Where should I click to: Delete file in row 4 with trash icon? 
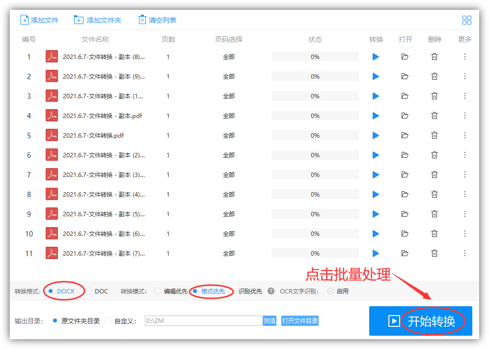point(435,116)
